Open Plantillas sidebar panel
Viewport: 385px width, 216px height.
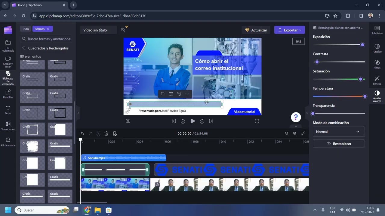click(8, 94)
